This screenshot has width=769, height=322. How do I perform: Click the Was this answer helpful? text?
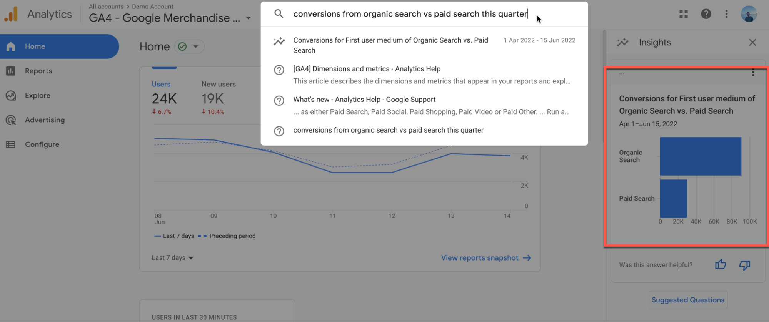pyautogui.click(x=656, y=265)
